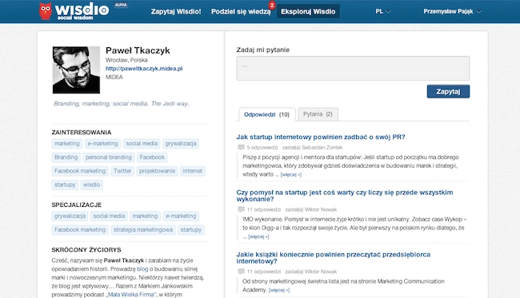Open question Jakie książki koniecznie powinien przeczytać
The width and height of the screenshot is (520, 298).
pyautogui.click(x=334, y=257)
